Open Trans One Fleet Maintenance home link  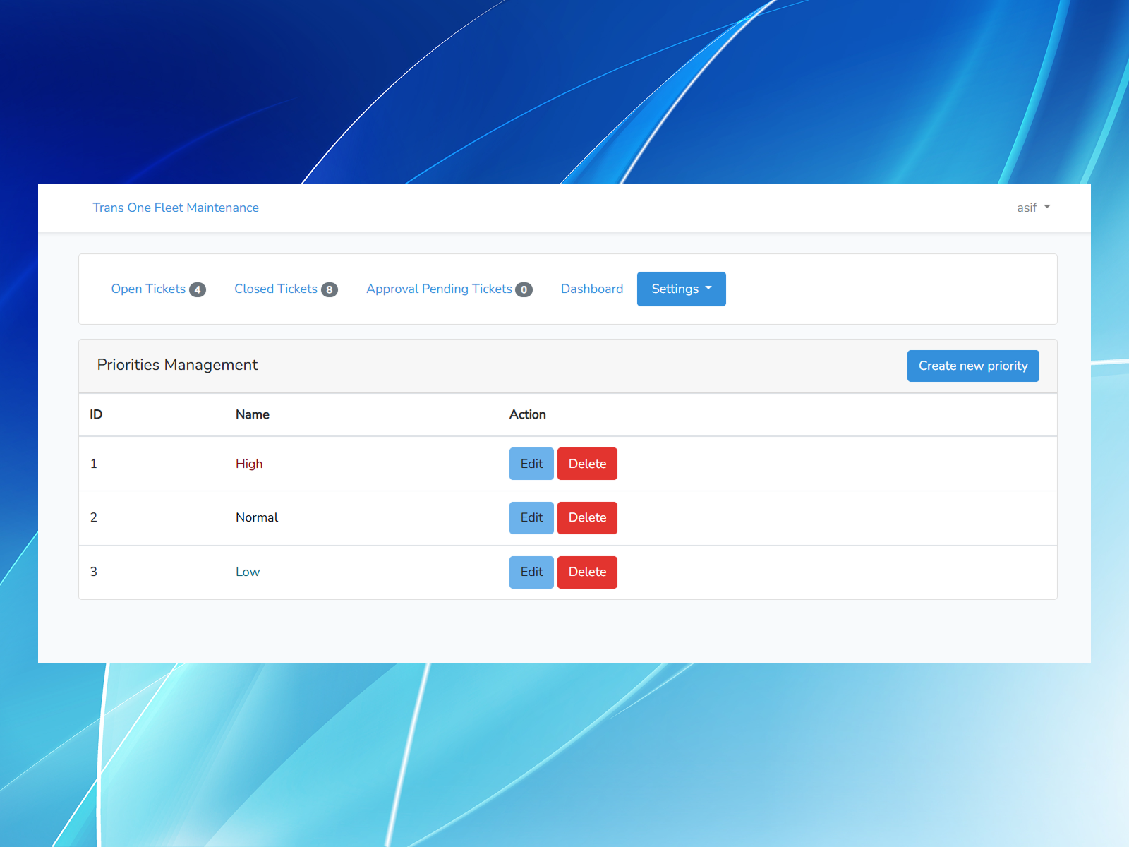tap(176, 208)
